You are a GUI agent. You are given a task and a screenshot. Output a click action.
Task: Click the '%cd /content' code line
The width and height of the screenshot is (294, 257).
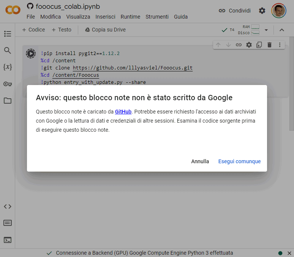tap(58, 61)
